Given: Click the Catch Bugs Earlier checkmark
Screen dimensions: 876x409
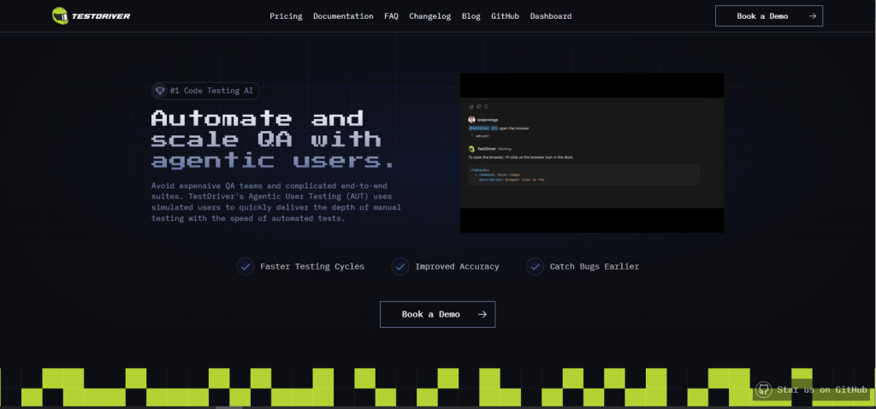Looking at the screenshot, I should pos(536,266).
